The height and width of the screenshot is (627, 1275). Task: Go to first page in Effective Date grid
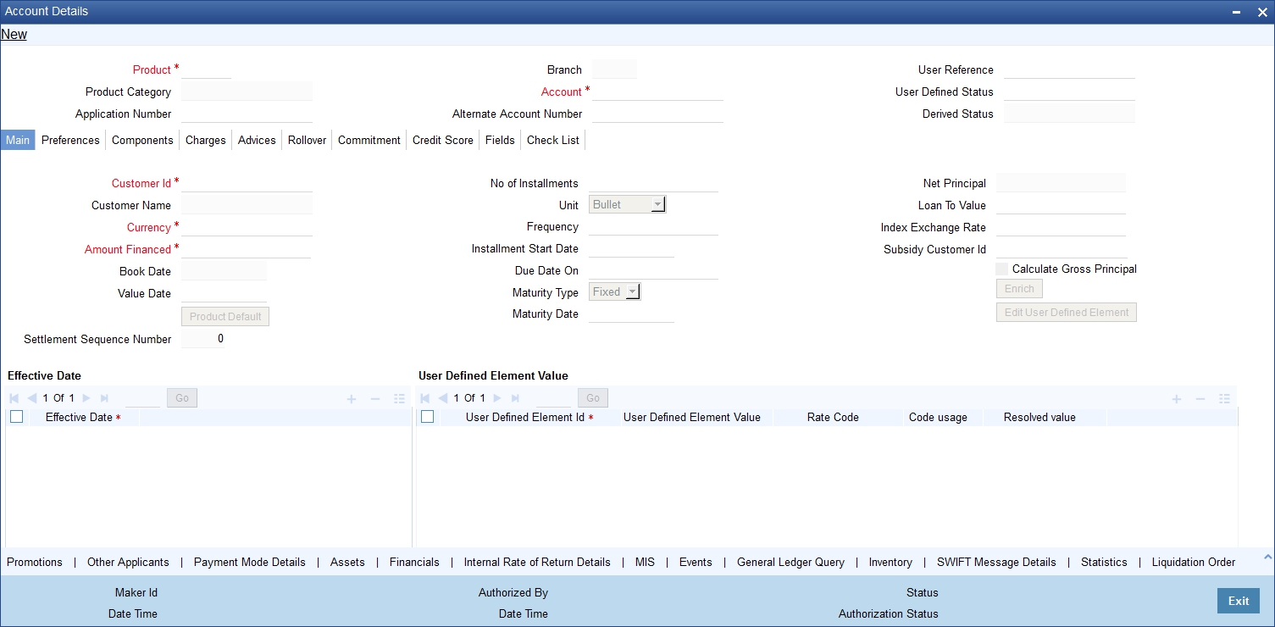(14, 398)
